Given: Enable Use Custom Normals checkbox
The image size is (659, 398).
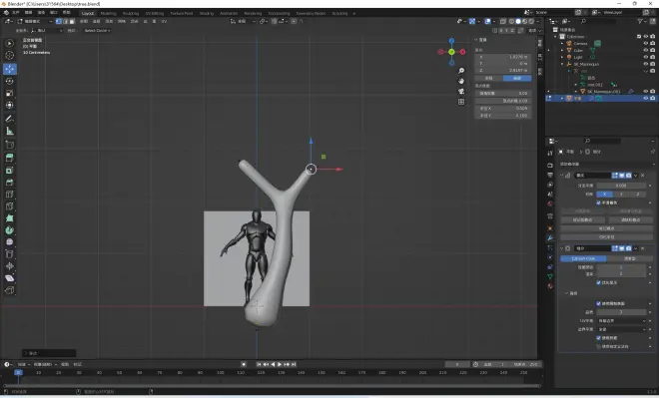Looking at the screenshot, I should (598, 346).
